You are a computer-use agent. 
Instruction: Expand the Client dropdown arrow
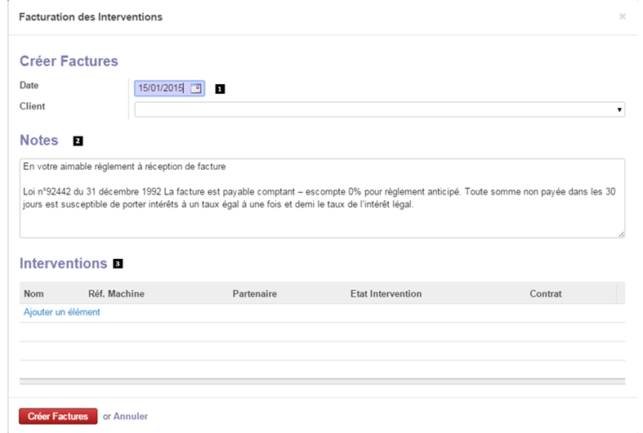click(x=619, y=109)
